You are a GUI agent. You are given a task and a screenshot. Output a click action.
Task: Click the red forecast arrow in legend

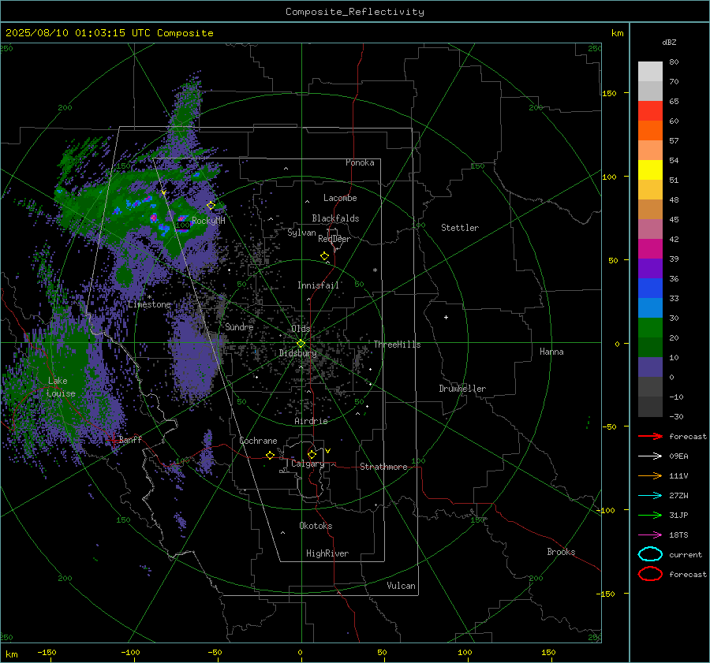click(650, 436)
